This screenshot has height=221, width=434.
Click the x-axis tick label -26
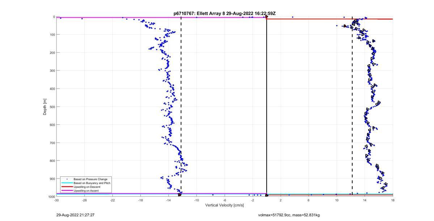[x=85, y=200]
